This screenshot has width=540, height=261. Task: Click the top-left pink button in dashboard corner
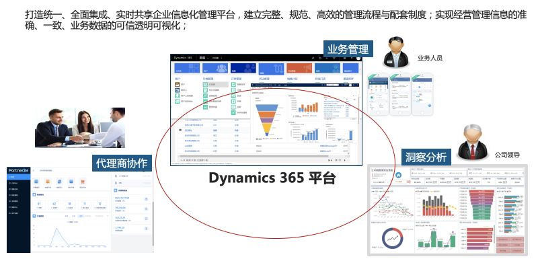coord(503,239)
